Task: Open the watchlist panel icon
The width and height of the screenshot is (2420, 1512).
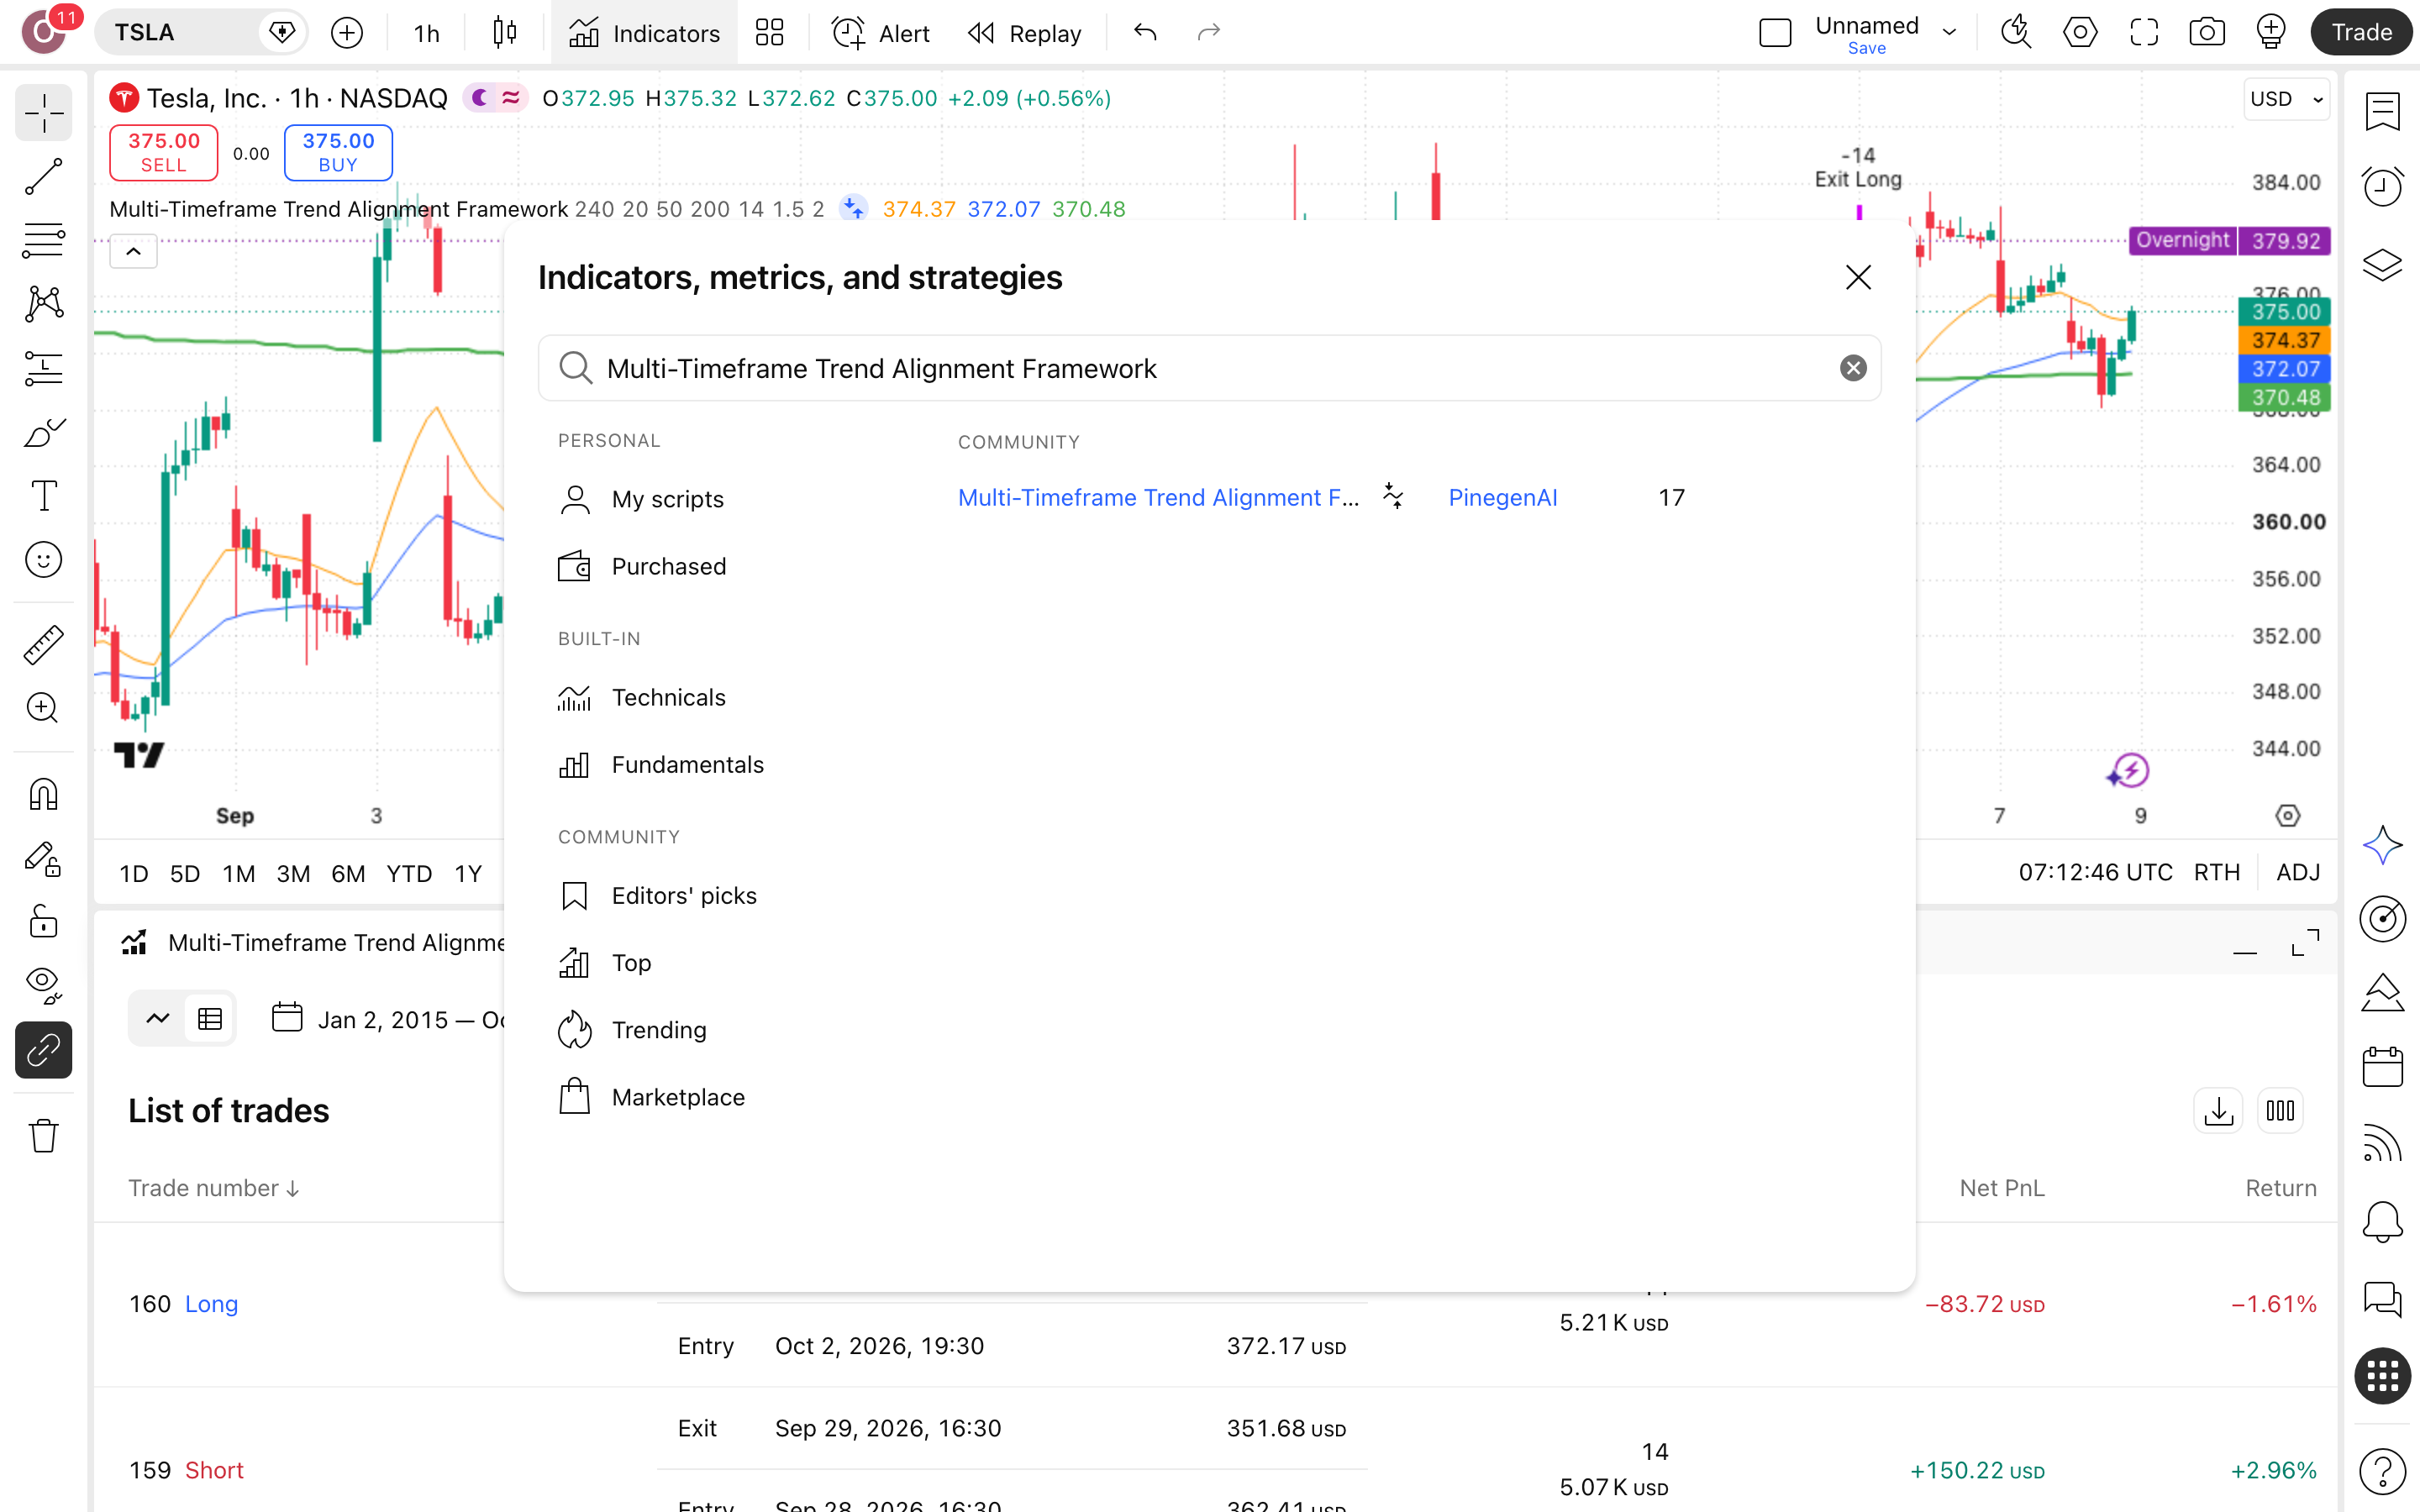Action: point(2382,112)
